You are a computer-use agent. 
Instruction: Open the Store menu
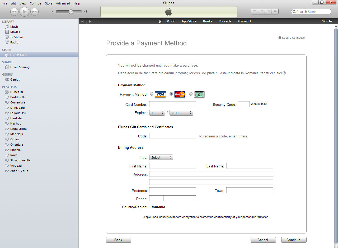click(x=49, y=3)
